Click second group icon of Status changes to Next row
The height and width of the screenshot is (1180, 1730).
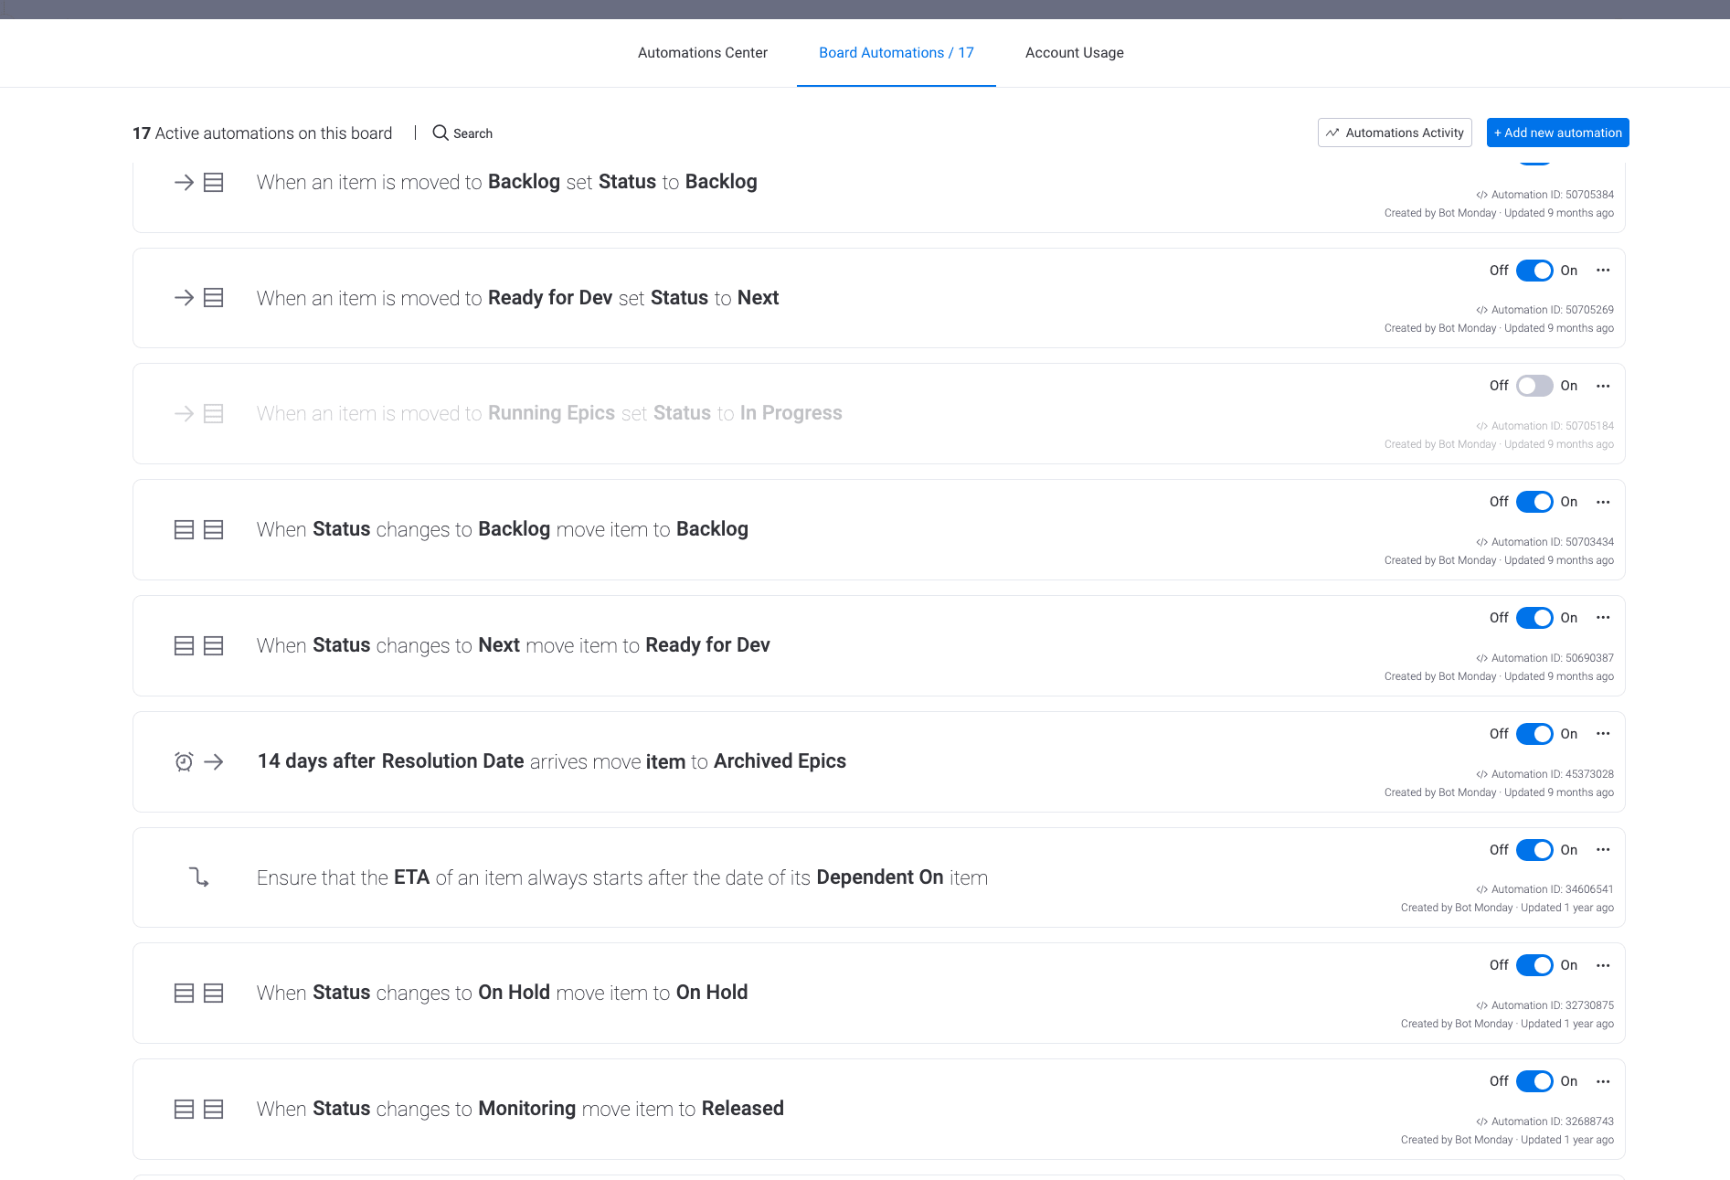pyautogui.click(x=213, y=646)
